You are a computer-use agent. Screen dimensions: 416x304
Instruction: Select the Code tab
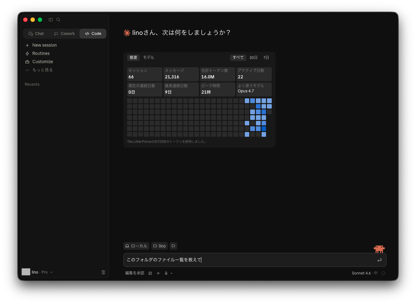click(x=93, y=34)
